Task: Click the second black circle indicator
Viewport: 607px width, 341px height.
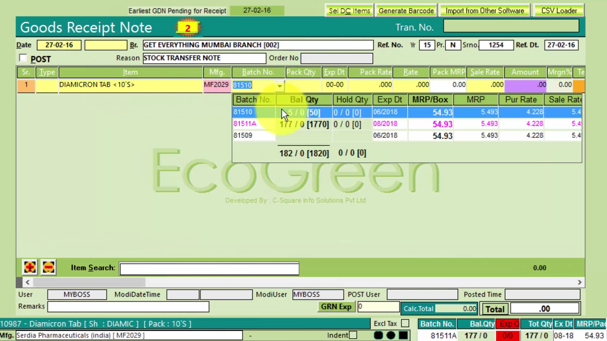Action: click(x=391, y=335)
